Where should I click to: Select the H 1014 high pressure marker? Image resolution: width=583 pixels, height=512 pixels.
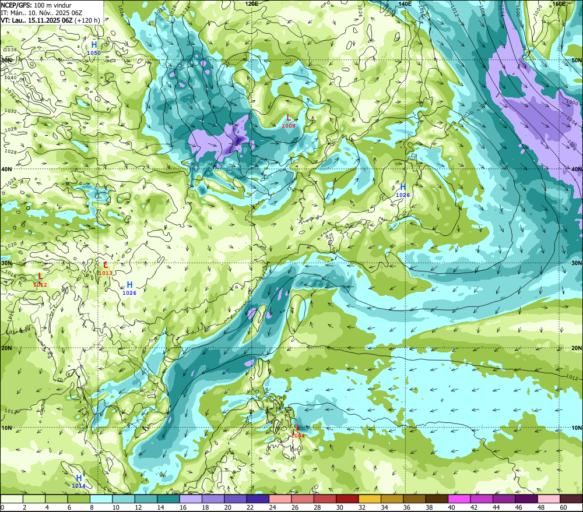point(79,481)
